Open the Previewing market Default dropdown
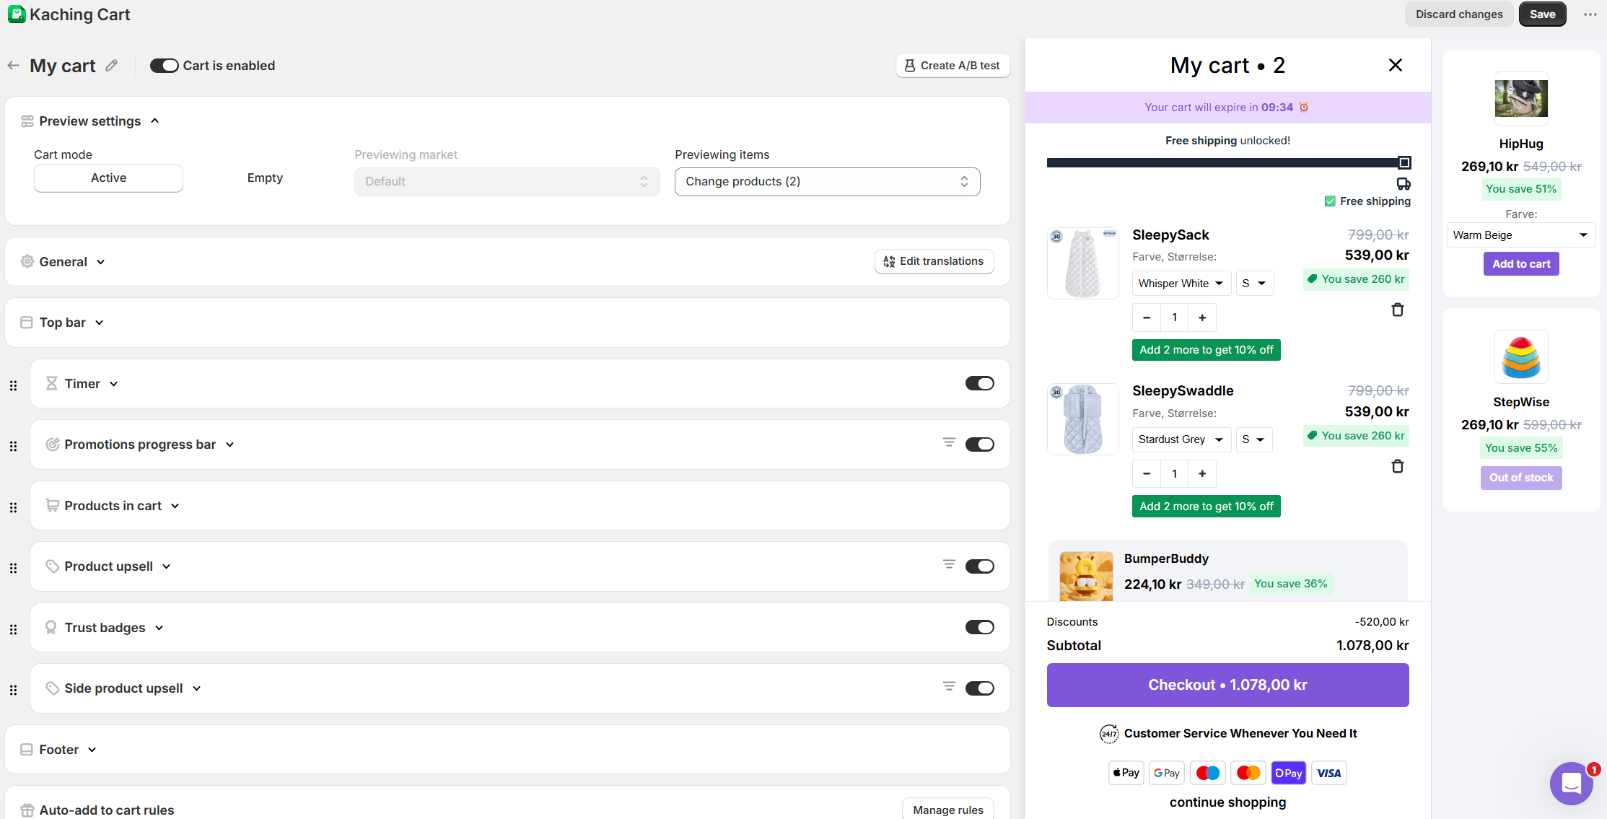 tap(507, 182)
